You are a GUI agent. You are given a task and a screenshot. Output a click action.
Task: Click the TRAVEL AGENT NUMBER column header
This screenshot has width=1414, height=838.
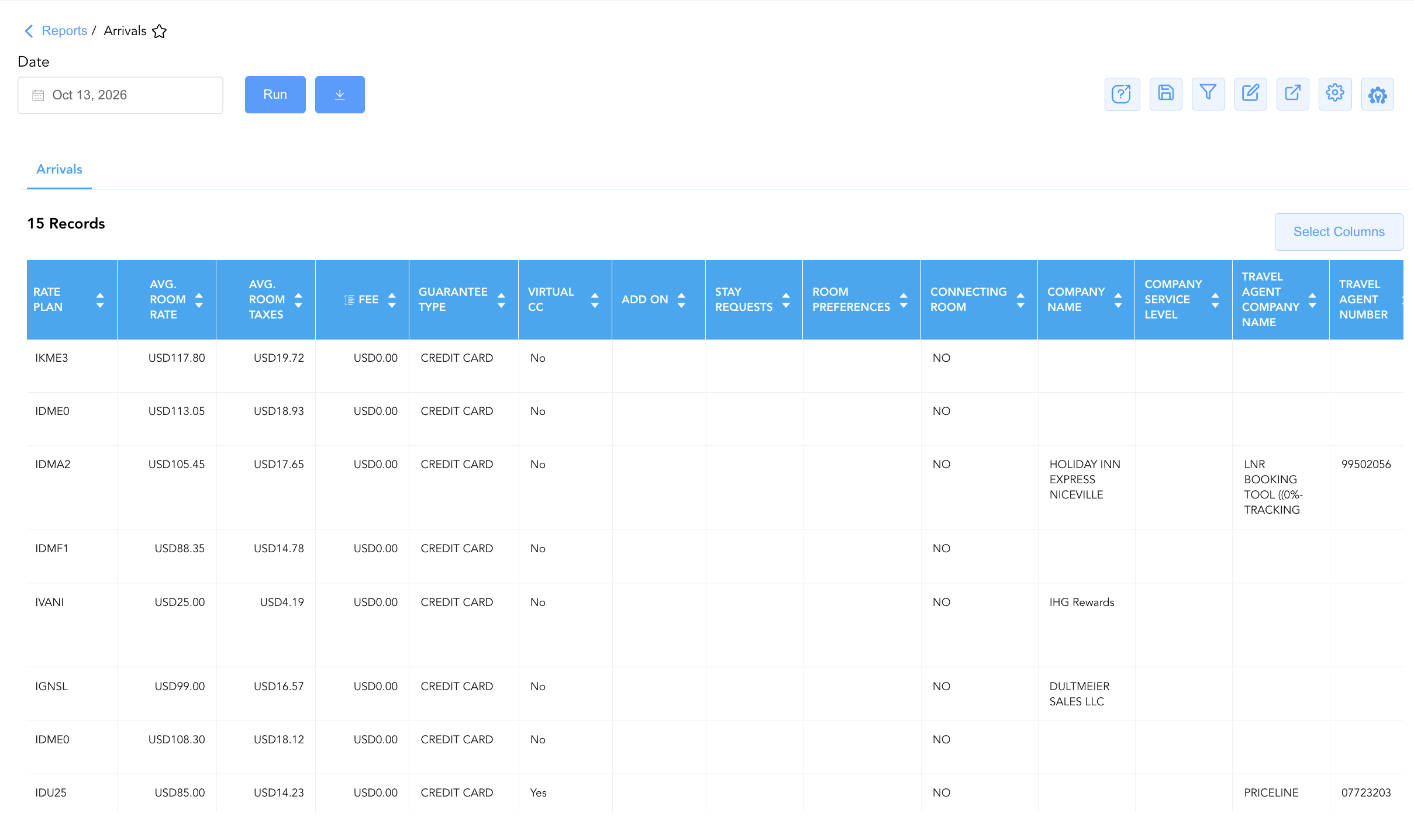pyautogui.click(x=1366, y=300)
